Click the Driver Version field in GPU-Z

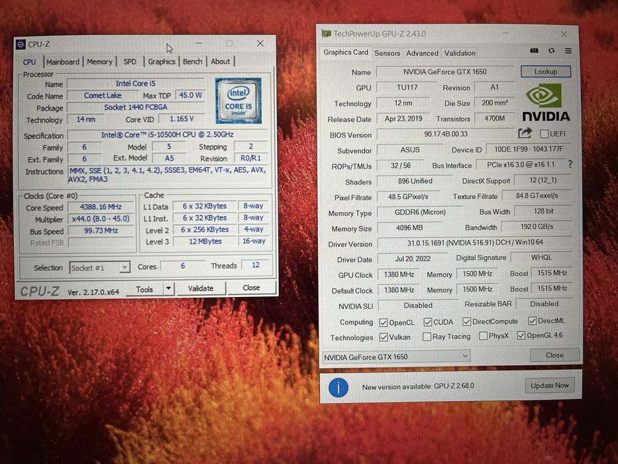pyautogui.click(x=475, y=243)
